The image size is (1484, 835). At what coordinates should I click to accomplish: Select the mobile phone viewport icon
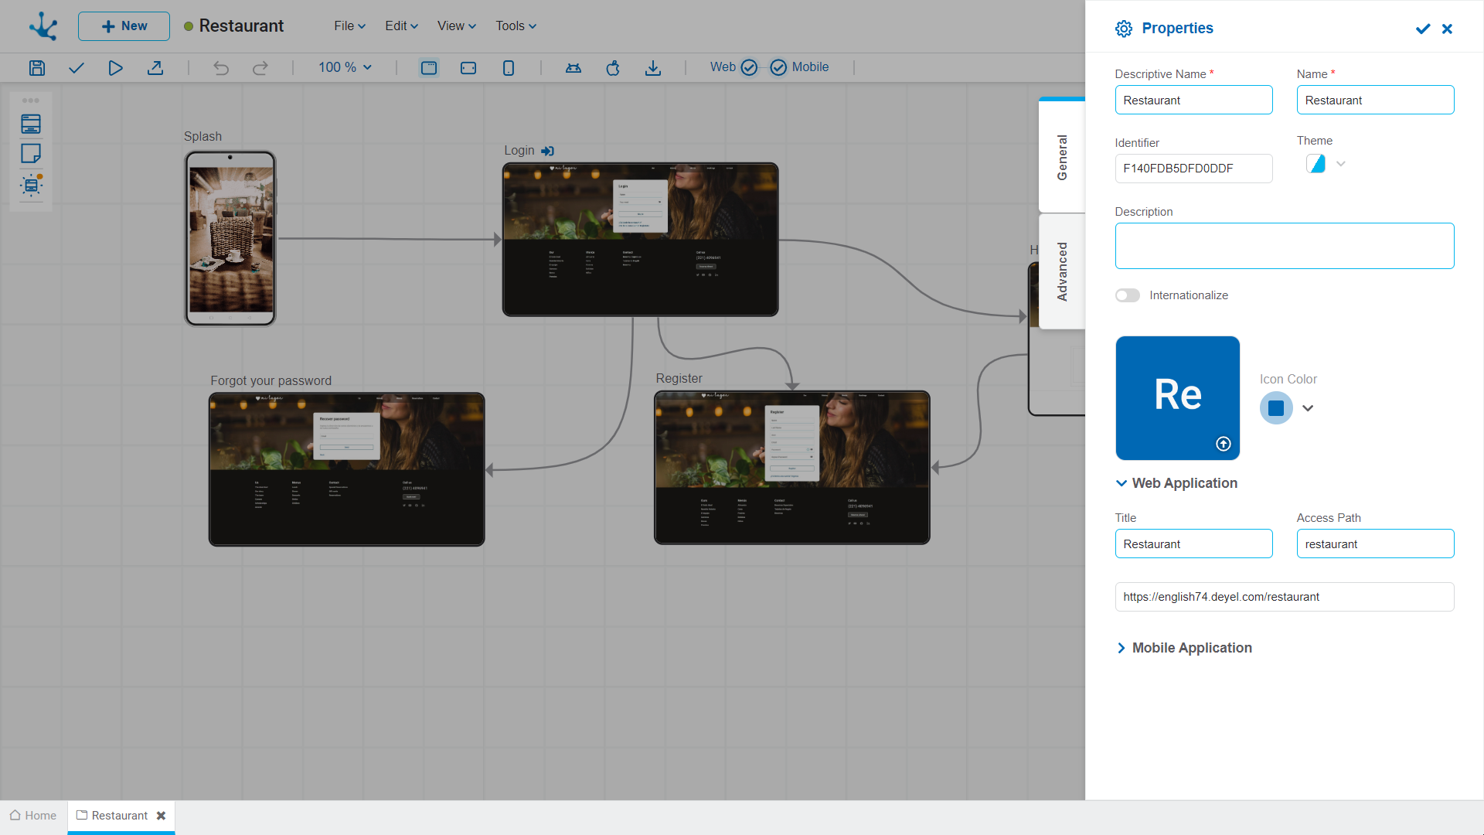[x=508, y=68]
